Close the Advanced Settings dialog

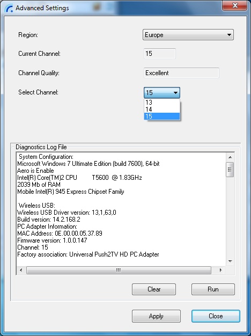[x=216, y=316]
